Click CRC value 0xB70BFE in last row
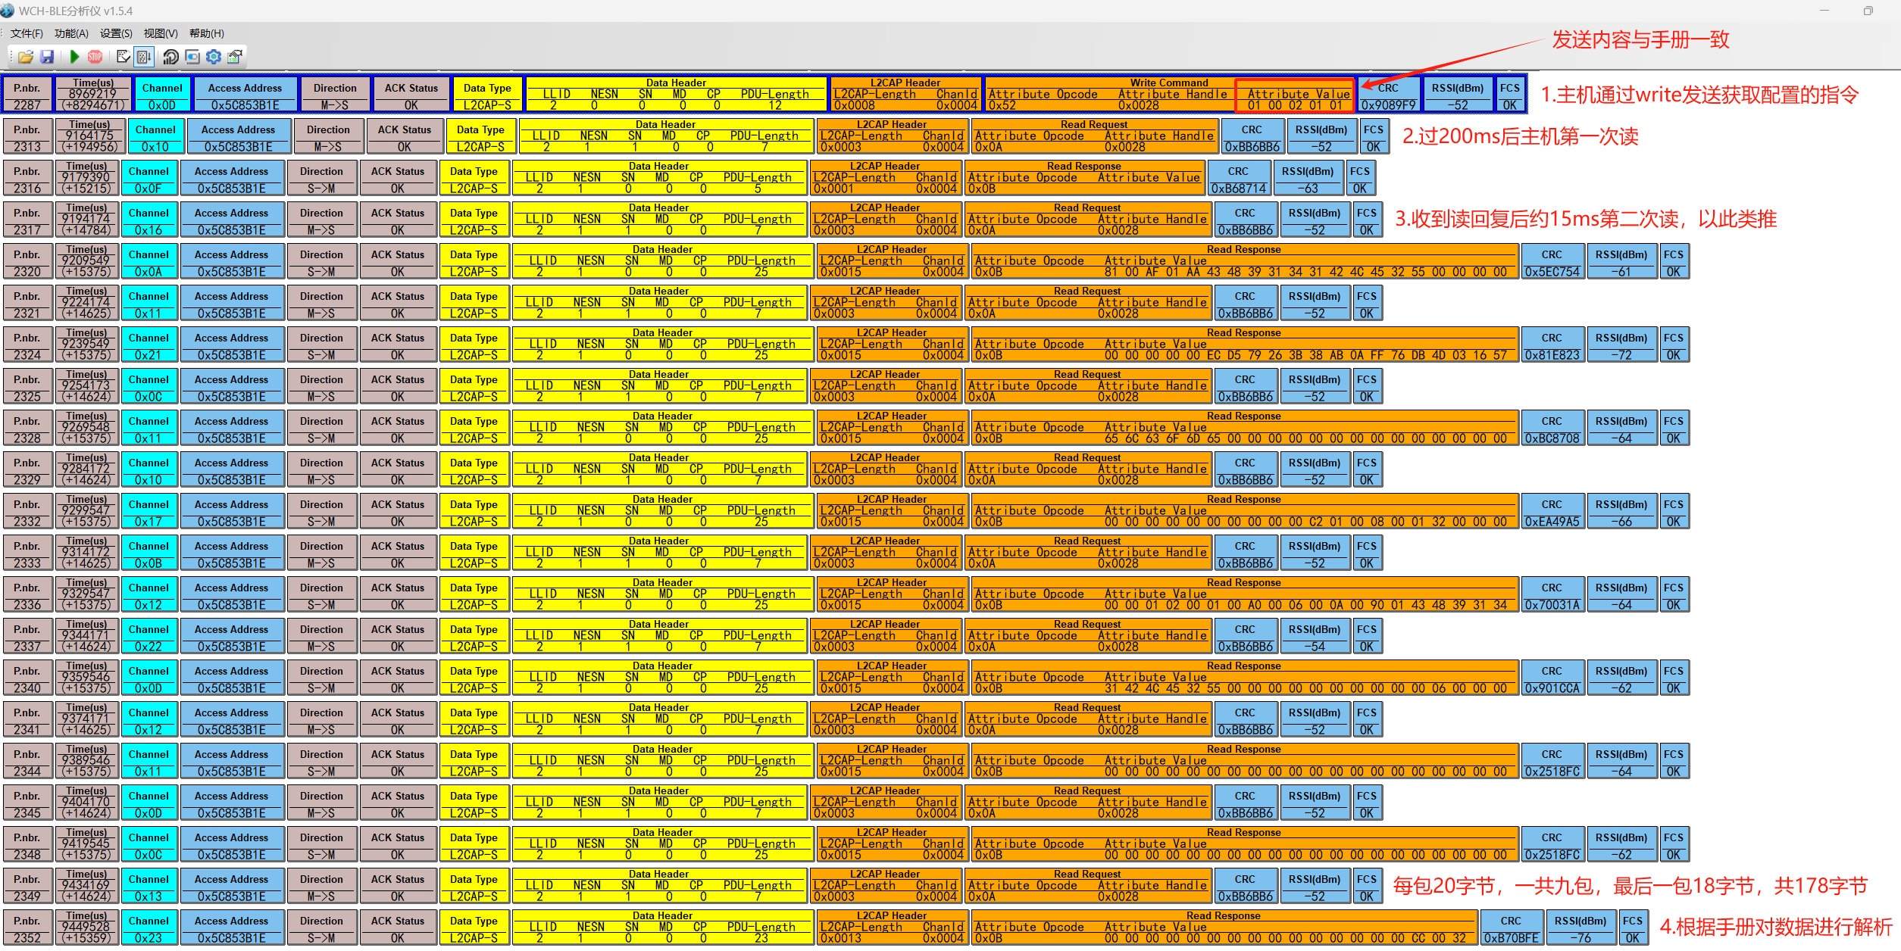 click(x=1511, y=938)
